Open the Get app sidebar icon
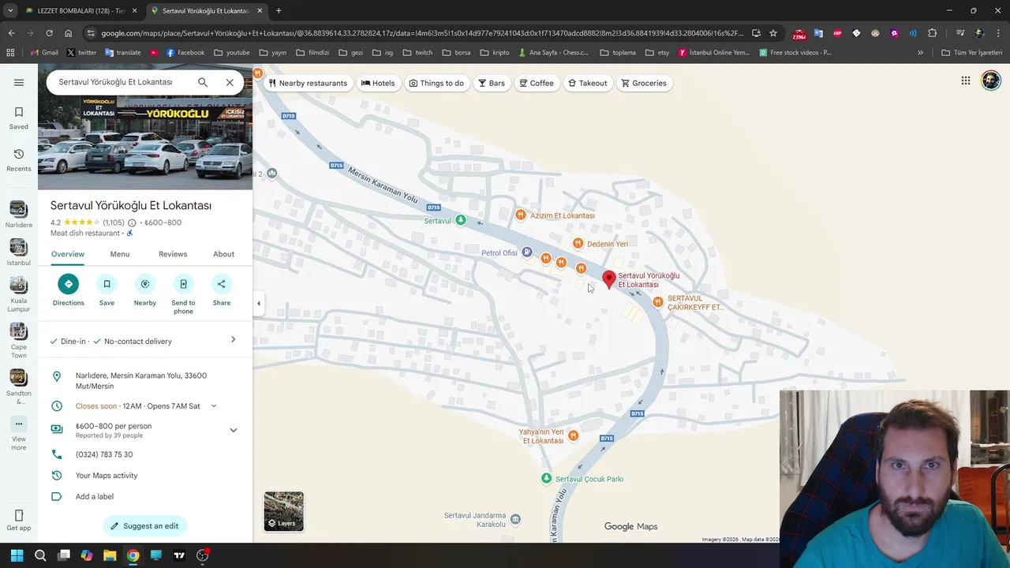Viewport: 1010px width, 568px height. 19,521
